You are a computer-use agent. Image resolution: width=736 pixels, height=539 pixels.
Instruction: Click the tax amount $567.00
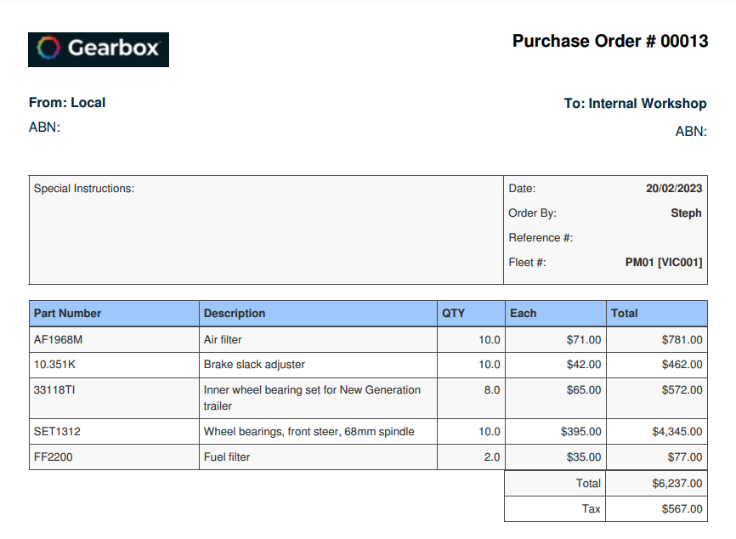(x=682, y=509)
